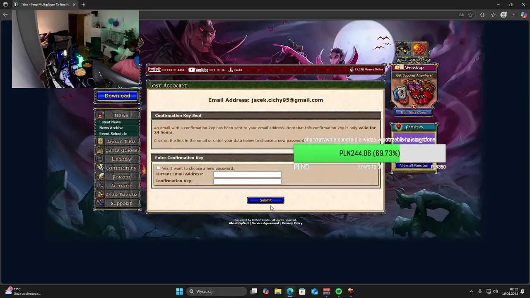Check 'Yes, I want to choose a new password'
This screenshot has width=530, height=298.
[x=158, y=168]
